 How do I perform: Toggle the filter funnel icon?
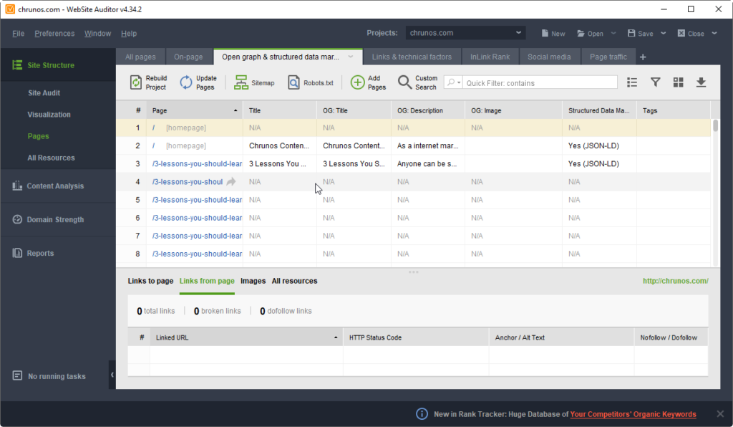655,82
